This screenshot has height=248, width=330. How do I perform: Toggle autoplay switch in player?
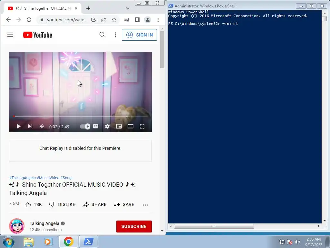(x=85, y=126)
